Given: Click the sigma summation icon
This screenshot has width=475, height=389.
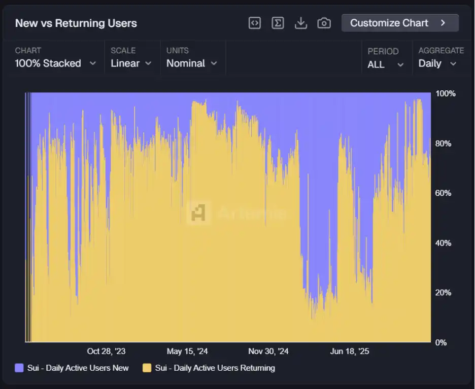Looking at the screenshot, I should [x=278, y=23].
